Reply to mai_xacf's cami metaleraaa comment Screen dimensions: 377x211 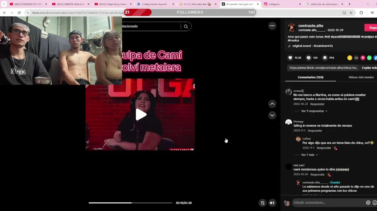(x=317, y=174)
